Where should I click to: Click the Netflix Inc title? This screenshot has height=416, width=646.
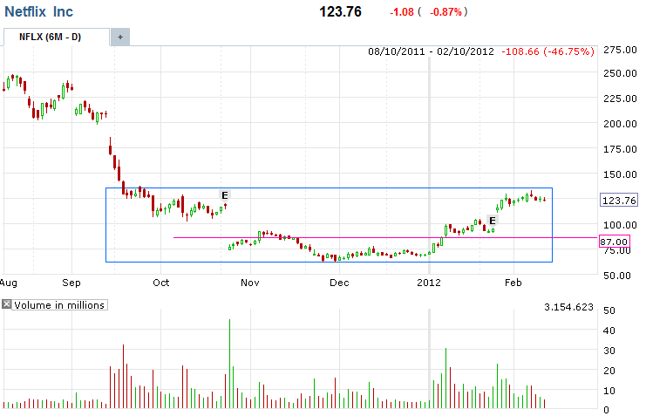tap(38, 11)
